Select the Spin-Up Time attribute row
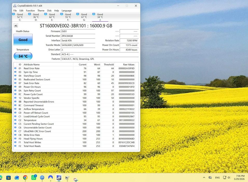248x182 pixels. click(x=74, y=72)
